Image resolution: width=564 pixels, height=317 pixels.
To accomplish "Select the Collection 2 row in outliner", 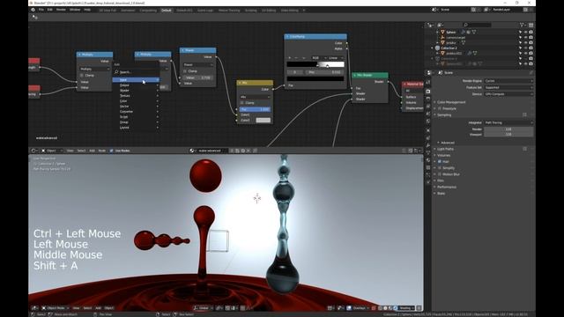I will coord(449,48).
